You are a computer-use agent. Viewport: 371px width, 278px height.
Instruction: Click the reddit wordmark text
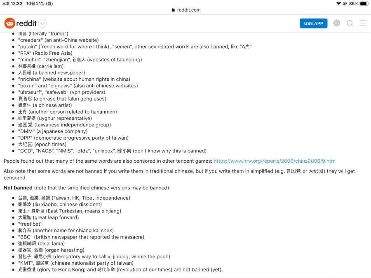pyautogui.click(x=27, y=23)
